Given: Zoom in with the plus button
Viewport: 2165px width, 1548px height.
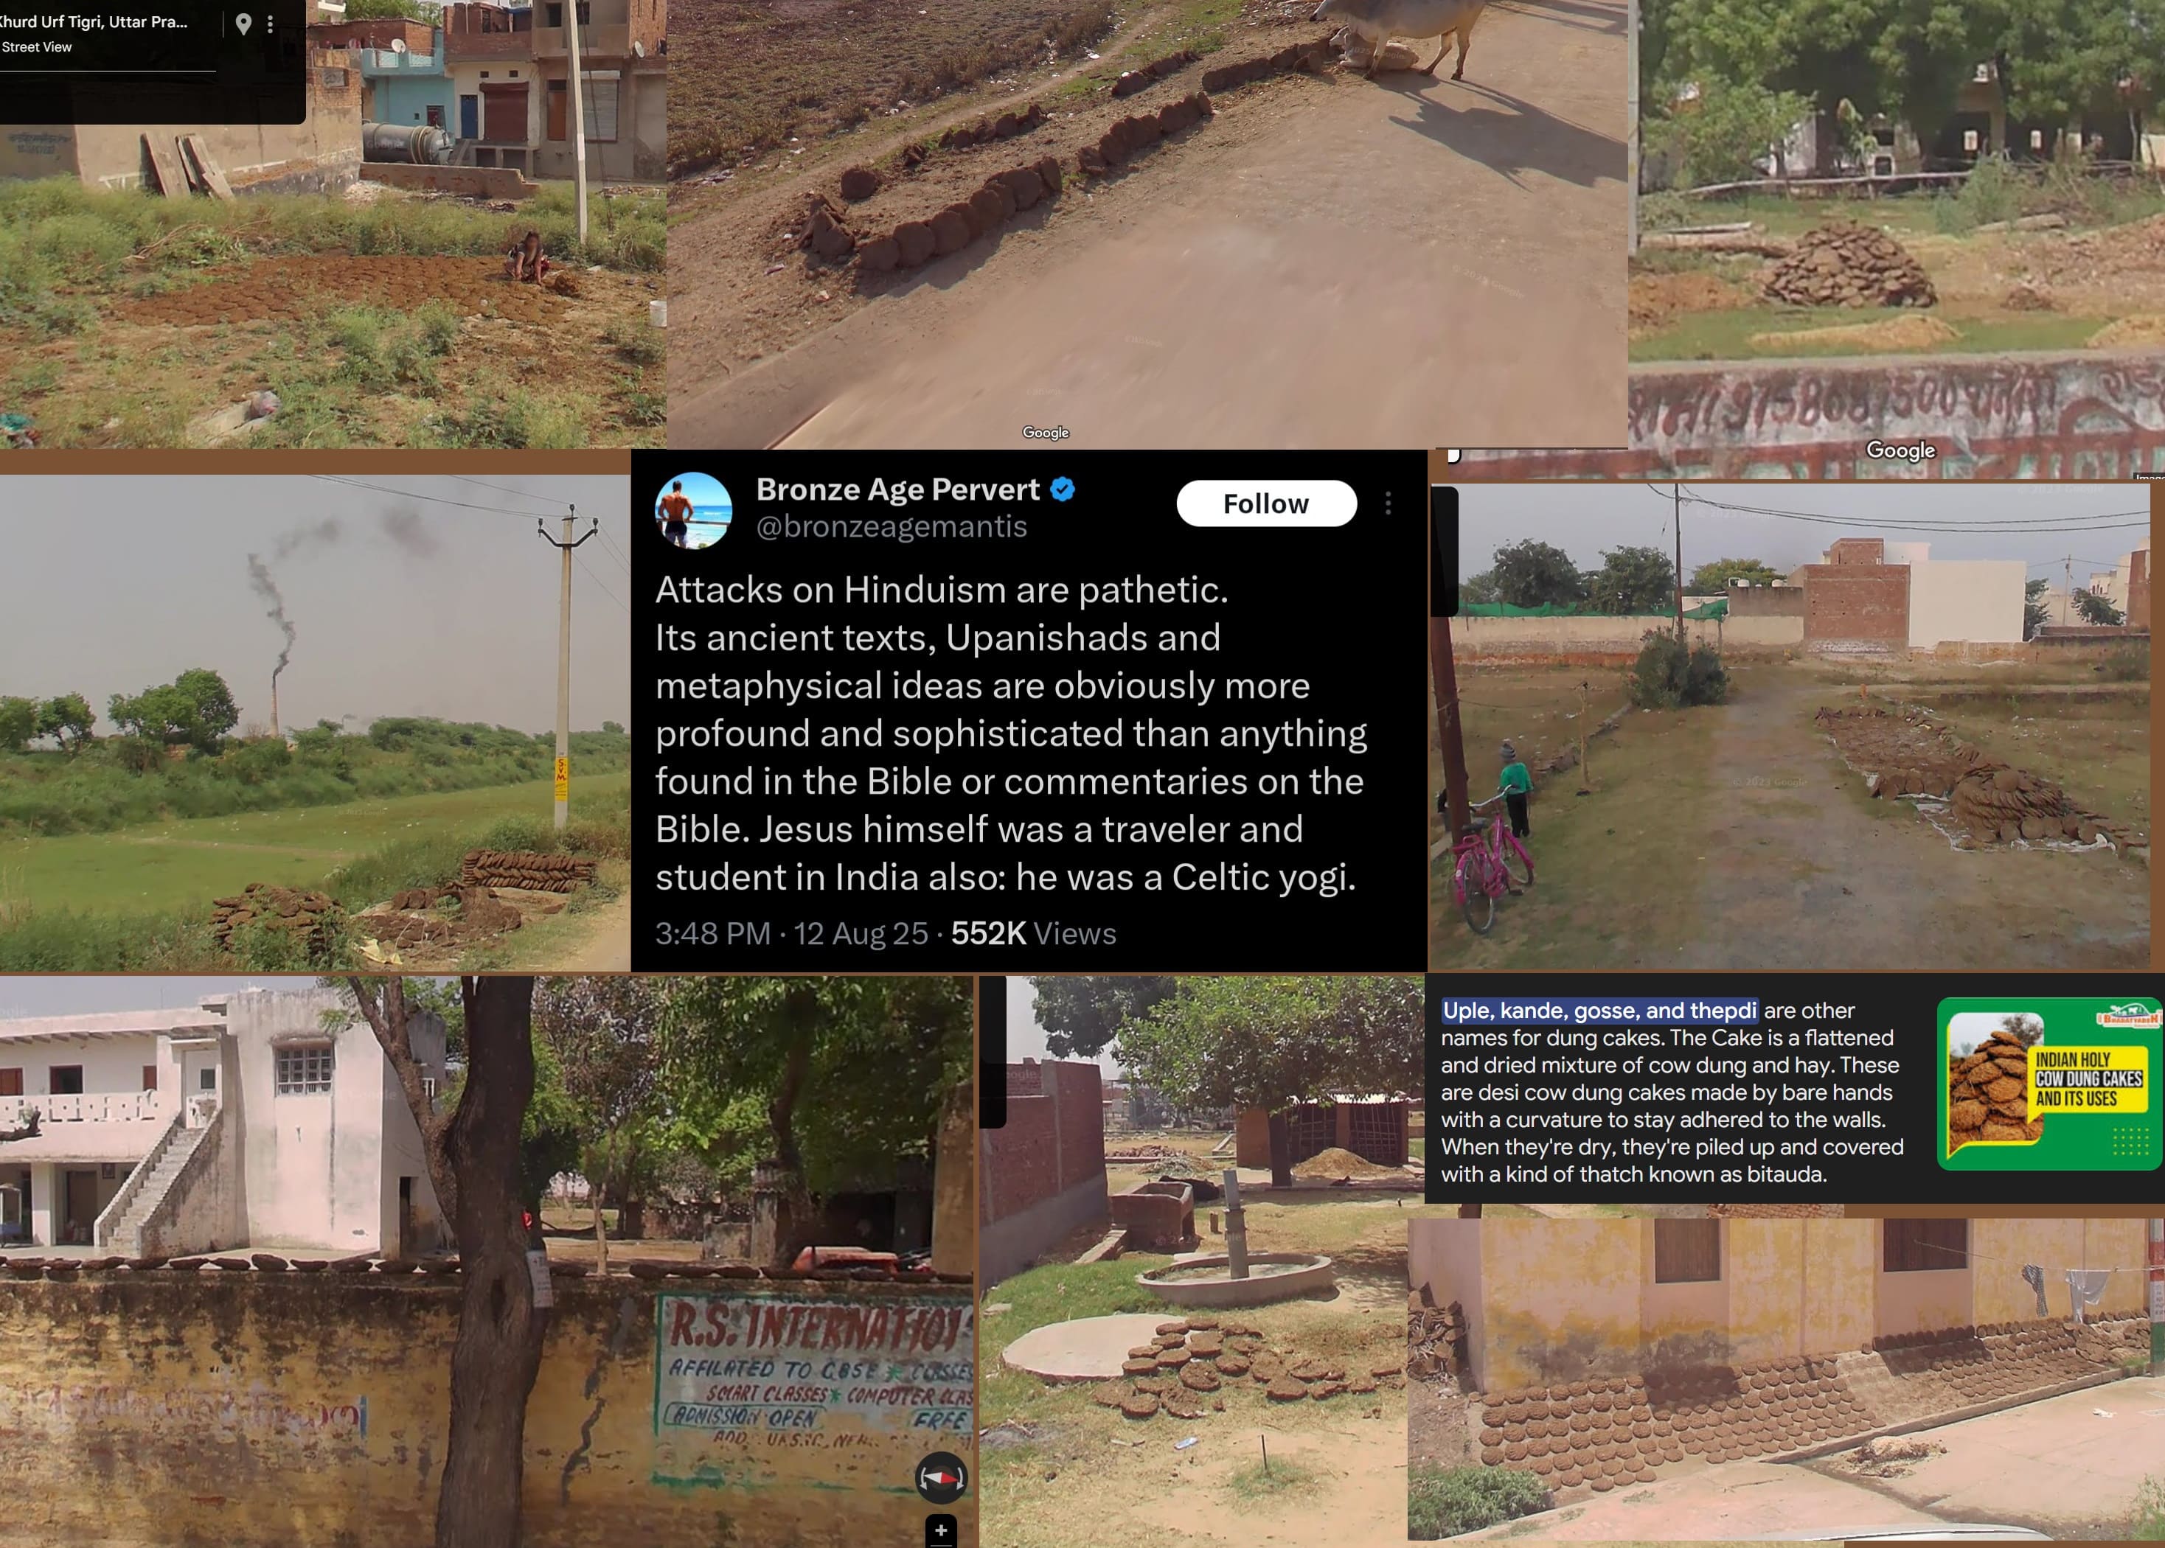Looking at the screenshot, I should pos(941,1531).
